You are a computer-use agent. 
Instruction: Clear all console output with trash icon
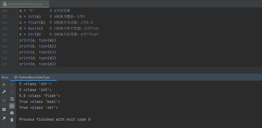click(x=12, y=120)
